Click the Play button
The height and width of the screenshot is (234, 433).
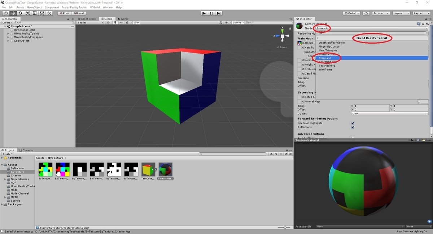pos(204,13)
